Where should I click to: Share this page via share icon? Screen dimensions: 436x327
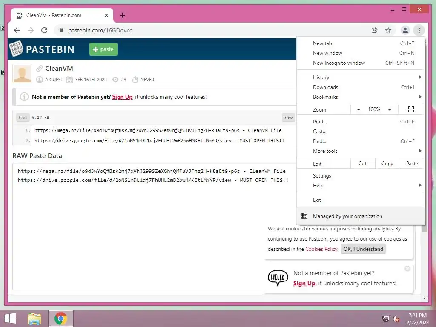(x=375, y=30)
